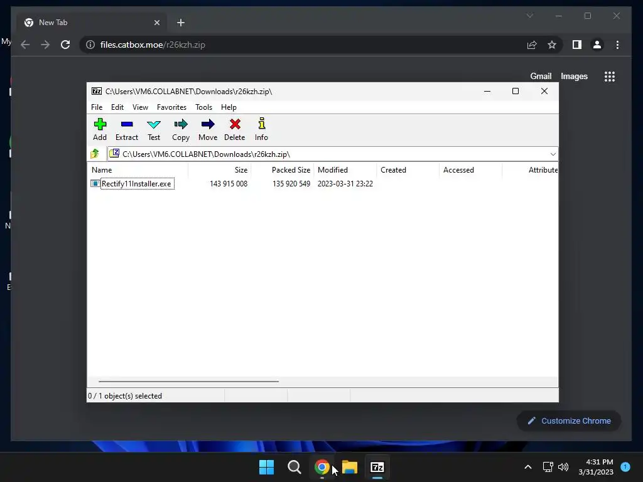Open Chrome side panel
Viewport: 643px width, 482px height.
click(577, 45)
